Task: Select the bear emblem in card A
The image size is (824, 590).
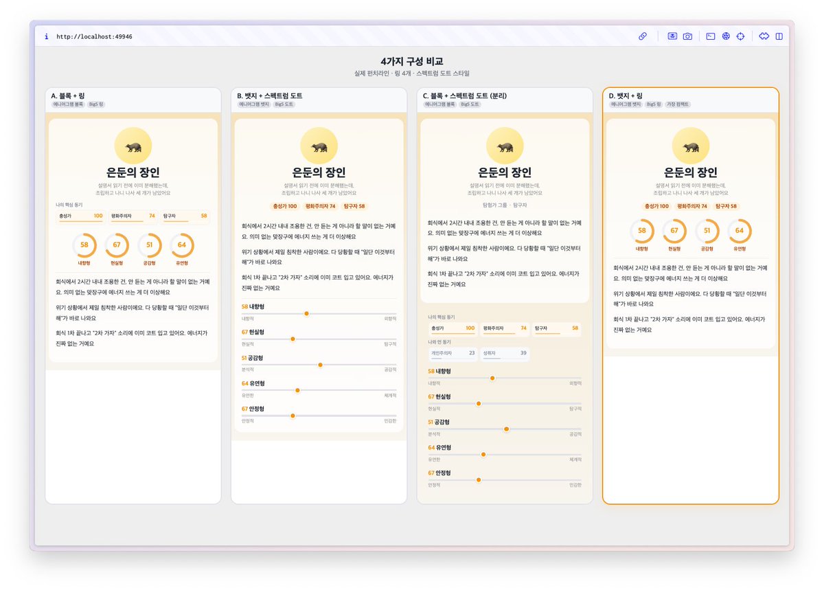Action: (x=133, y=145)
